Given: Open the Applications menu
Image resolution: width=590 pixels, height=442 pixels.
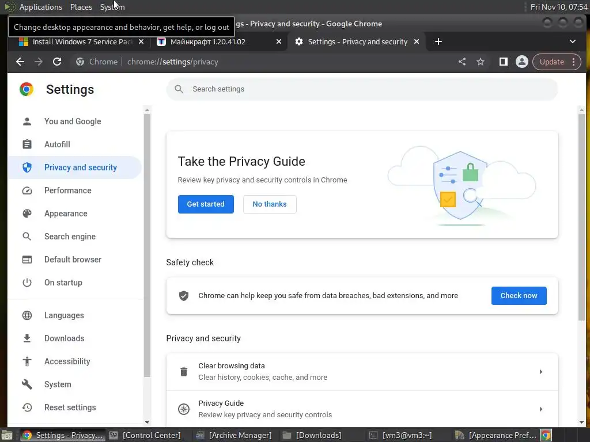Looking at the screenshot, I should (41, 7).
